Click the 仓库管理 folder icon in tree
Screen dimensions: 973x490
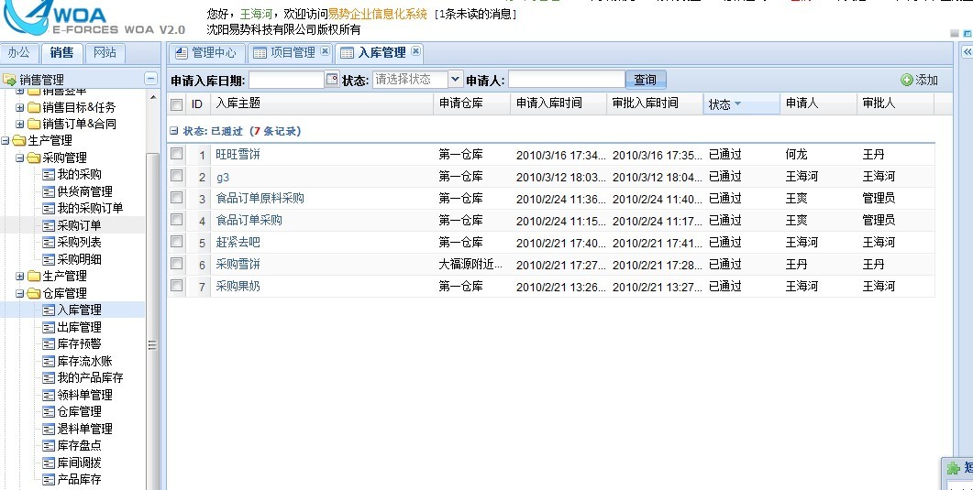(34, 294)
